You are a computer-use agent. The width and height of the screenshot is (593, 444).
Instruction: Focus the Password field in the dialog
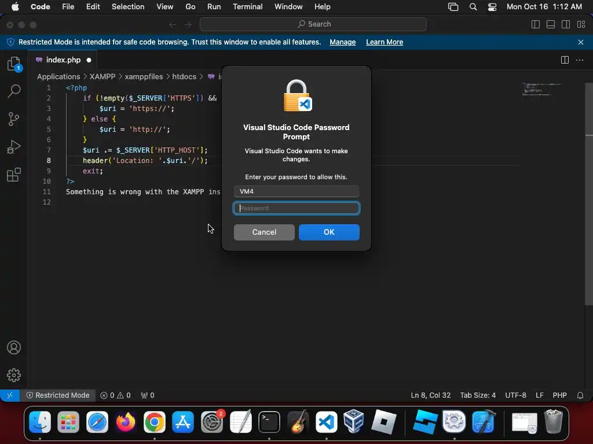click(x=296, y=208)
